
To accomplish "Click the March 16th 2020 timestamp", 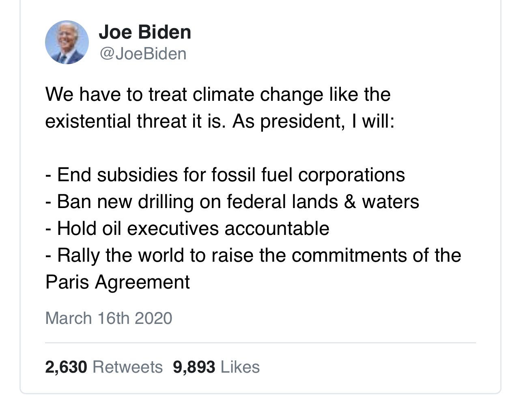I will coord(109,318).
